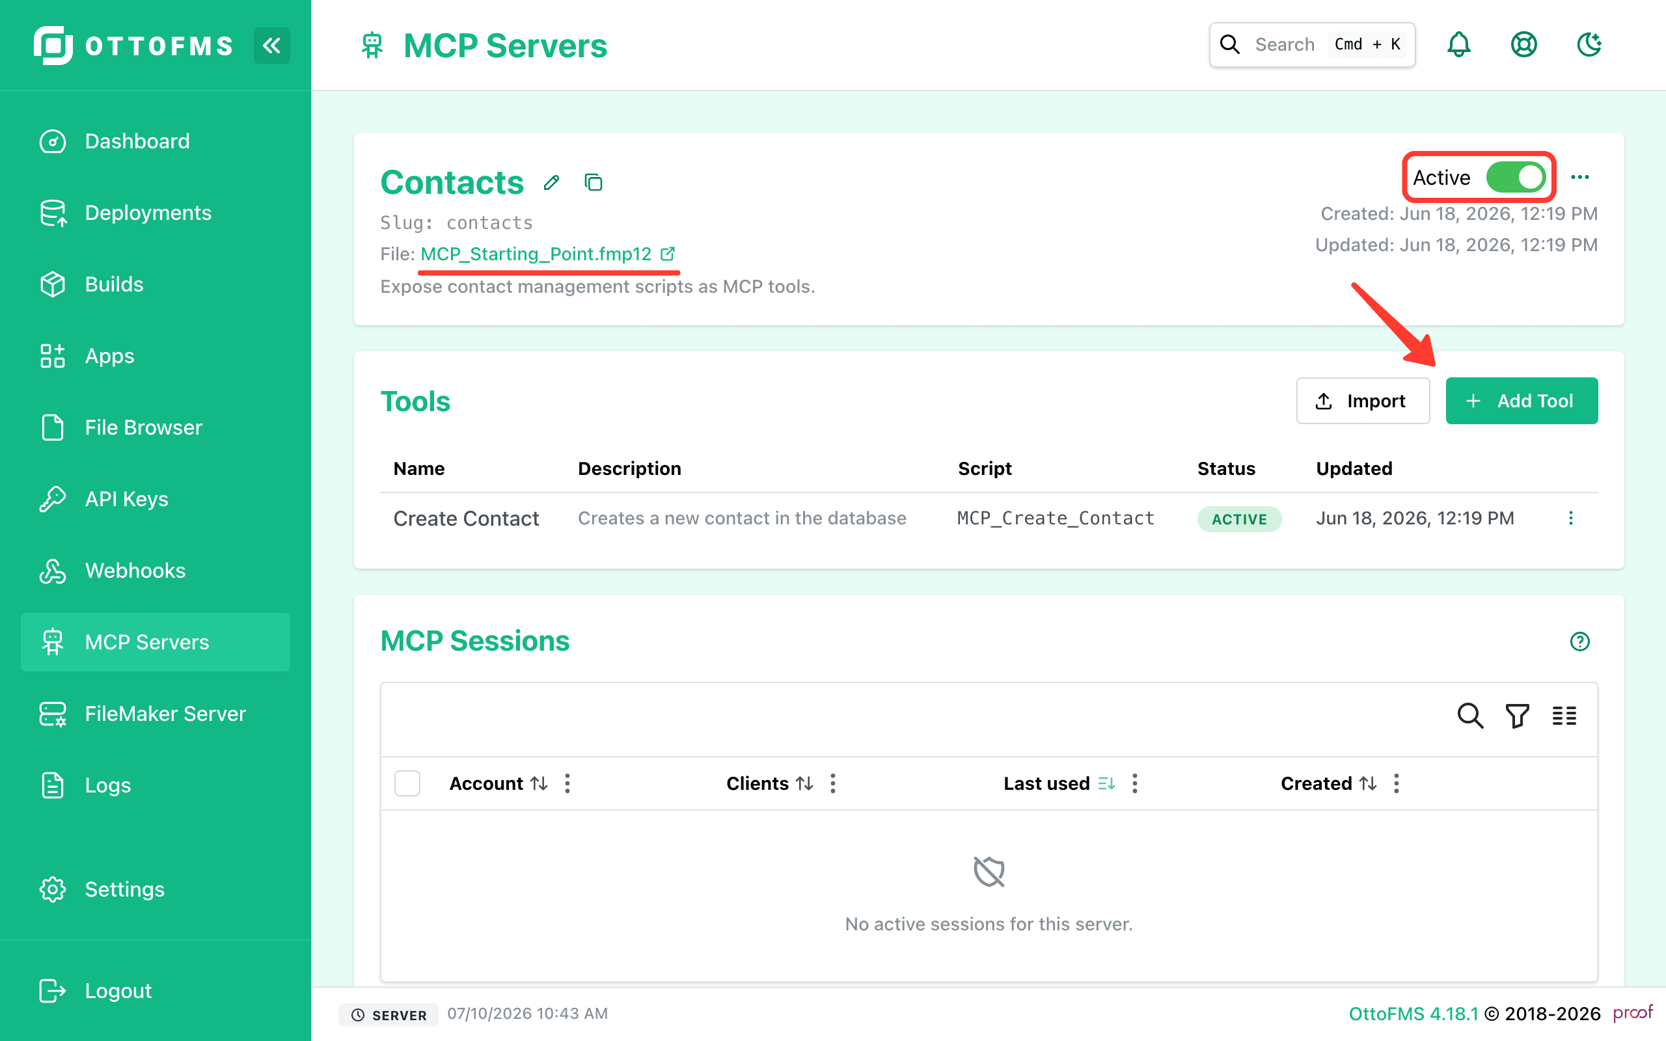Collapse the sidebar with the double-chevron button
Screen dimensions: 1666x1041
coord(271,46)
